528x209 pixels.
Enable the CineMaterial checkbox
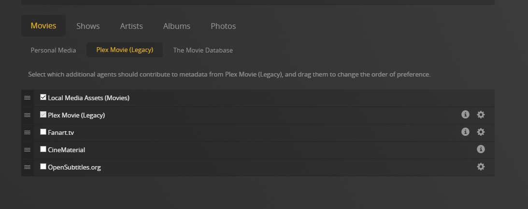pos(43,149)
